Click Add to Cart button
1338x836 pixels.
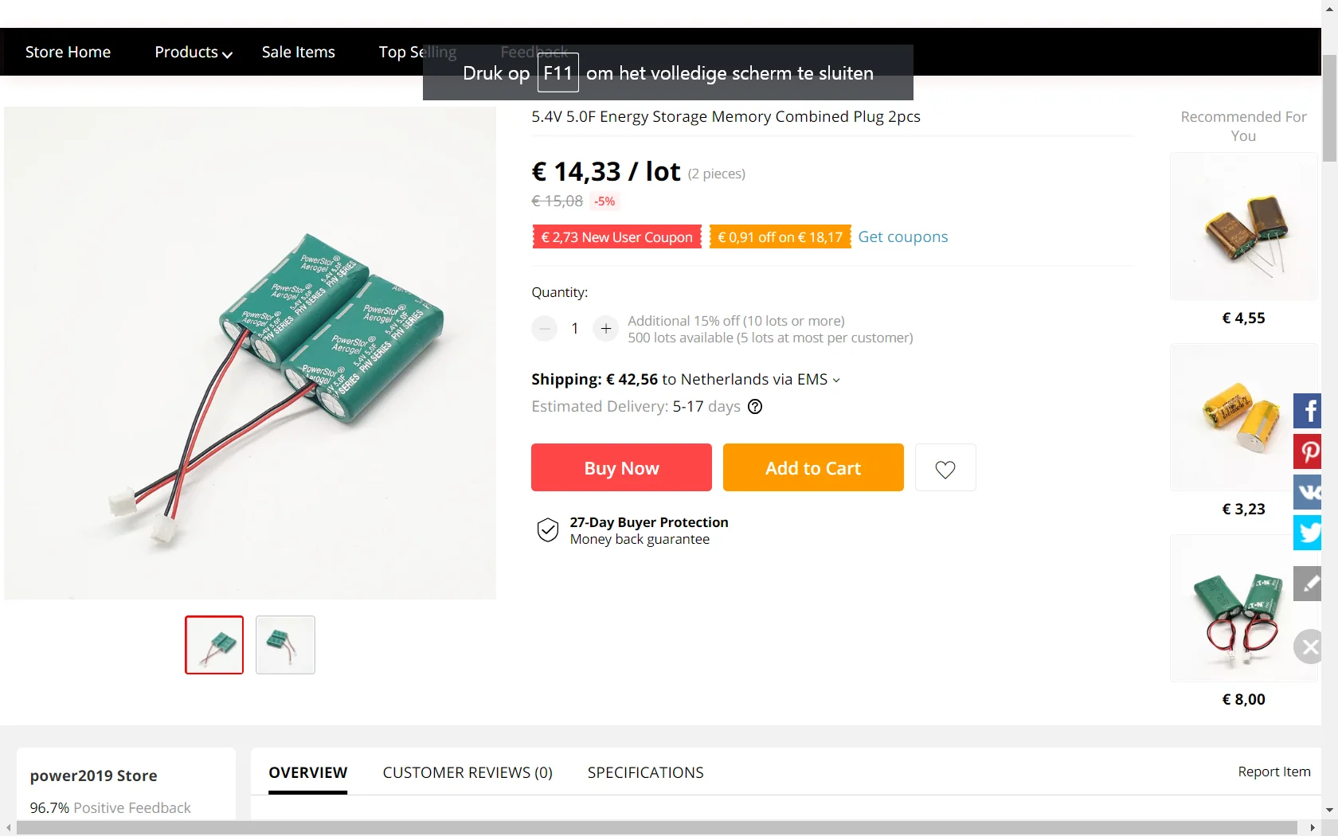[813, 467]
